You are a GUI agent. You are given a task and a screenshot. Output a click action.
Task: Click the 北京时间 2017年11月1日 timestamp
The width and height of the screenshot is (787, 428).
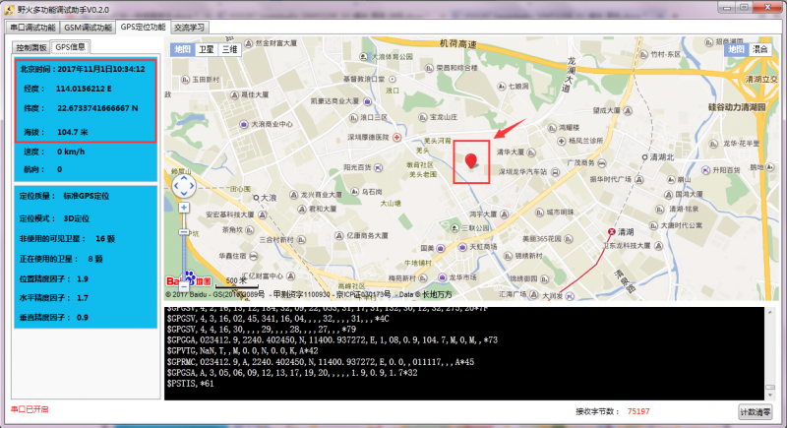[83, 69]
